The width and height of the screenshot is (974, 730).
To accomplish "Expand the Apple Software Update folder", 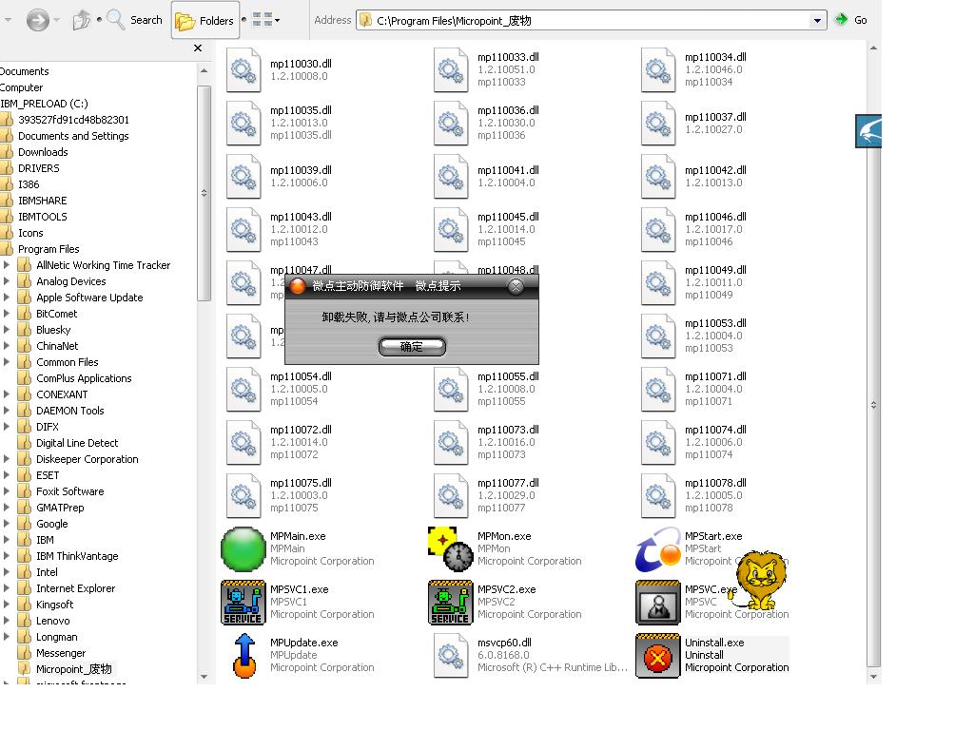I will pyautogui.click(x=7, y=298).
